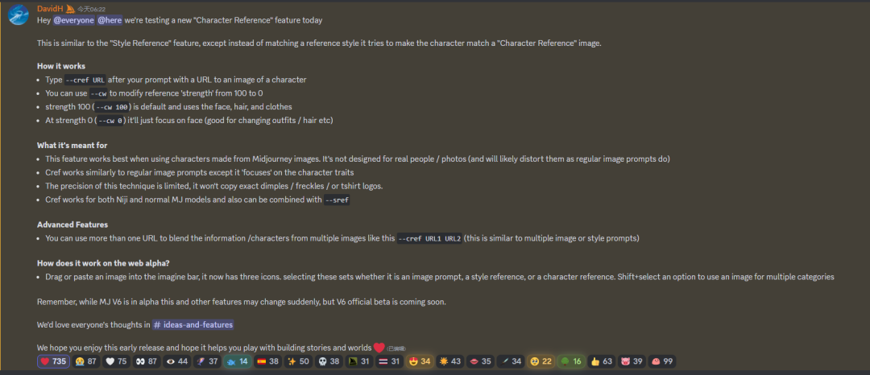870x375 pixels.
Task: Toggle the white heart reaction with 75
Action: pos(117,361)
